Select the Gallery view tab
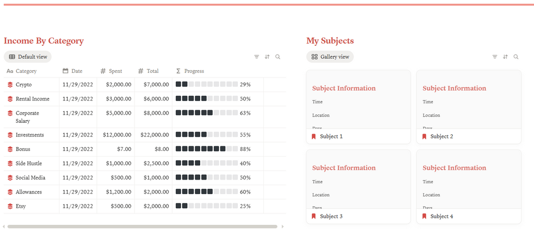Image resolution: width=534 pixels, height=229 pixels. tap(330, 57)
